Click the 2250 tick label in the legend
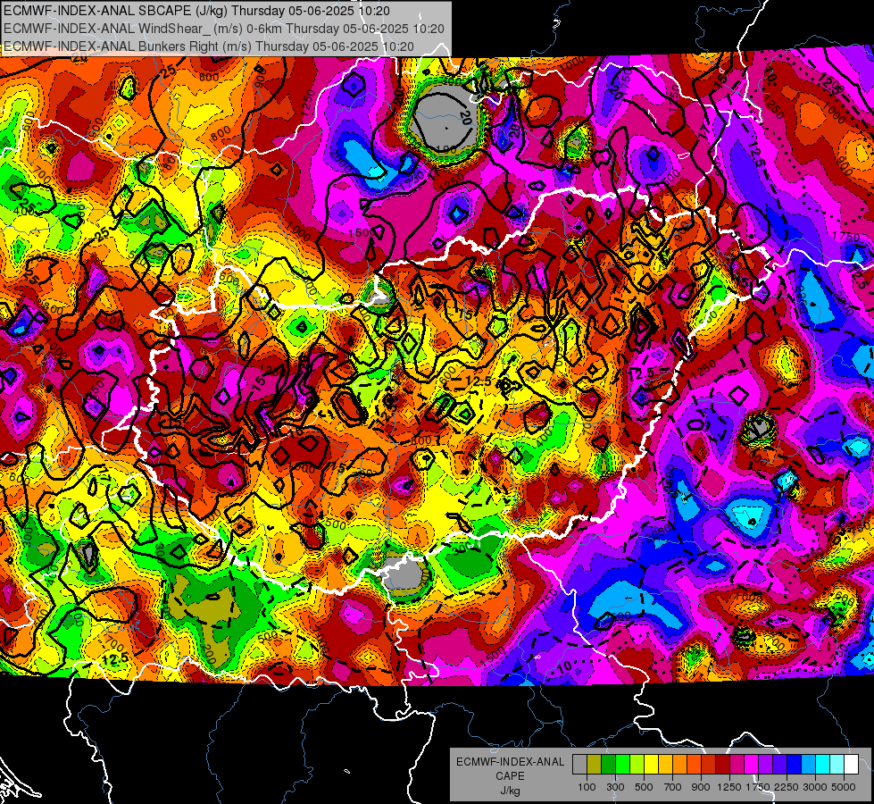Image resolution: width=874 pixels, height=804 pixels. coord(787,787)
